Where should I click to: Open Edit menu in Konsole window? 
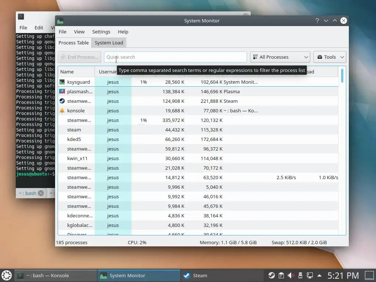pyautogui.click(x=39, y=28)
